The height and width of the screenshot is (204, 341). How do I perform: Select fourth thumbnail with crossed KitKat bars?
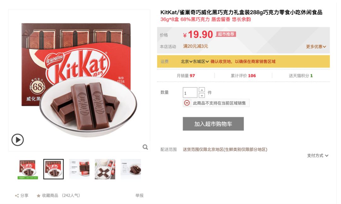pyautogui.click(x=105, y=169)
